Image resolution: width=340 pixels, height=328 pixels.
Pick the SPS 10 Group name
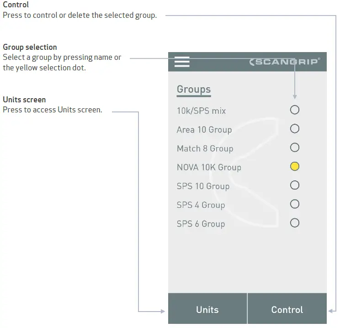click(203, 186)
